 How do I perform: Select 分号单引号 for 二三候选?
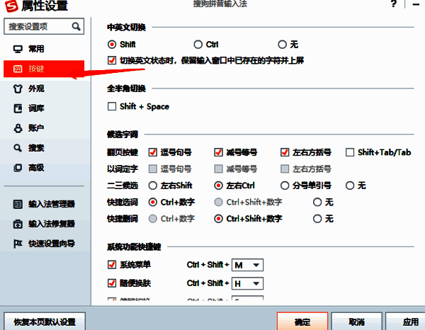click(285, 186)
